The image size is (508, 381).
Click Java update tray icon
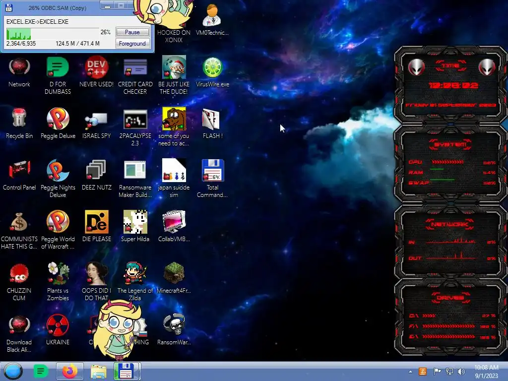[x=423, y=371]
